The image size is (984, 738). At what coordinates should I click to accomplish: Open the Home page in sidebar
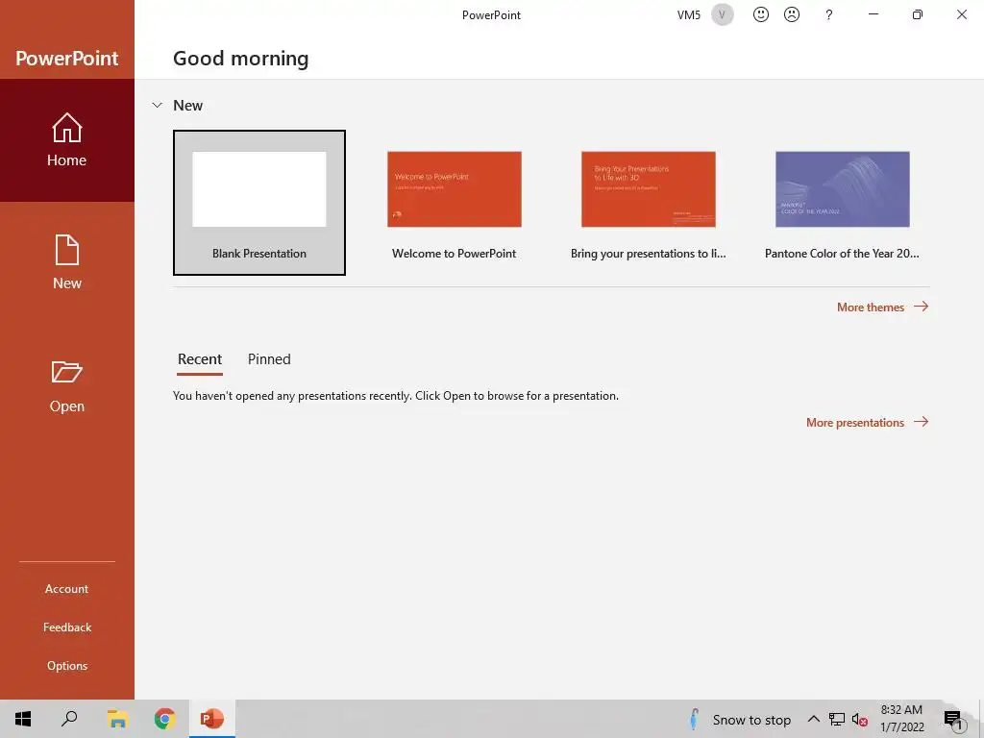67,140
